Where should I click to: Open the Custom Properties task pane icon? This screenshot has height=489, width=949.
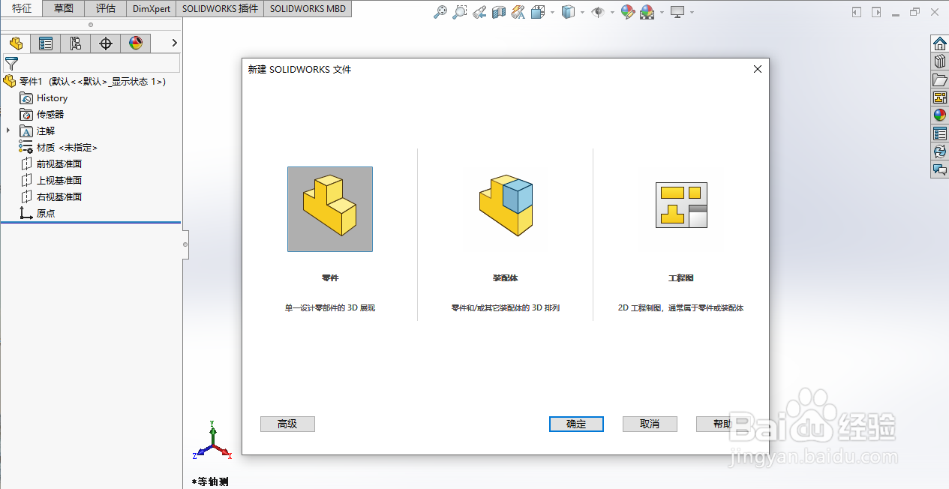[939, 133]
